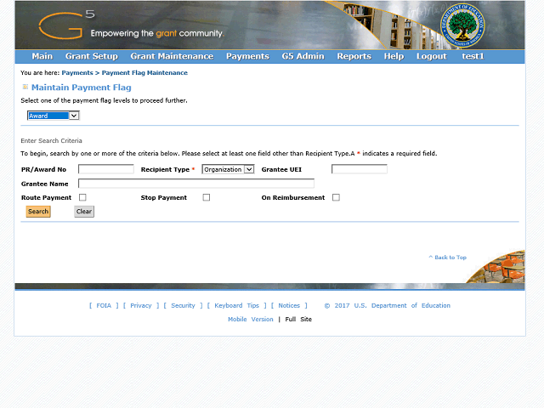Switch to Mobile Version link
544x408 pixels.
pos(251,320)
